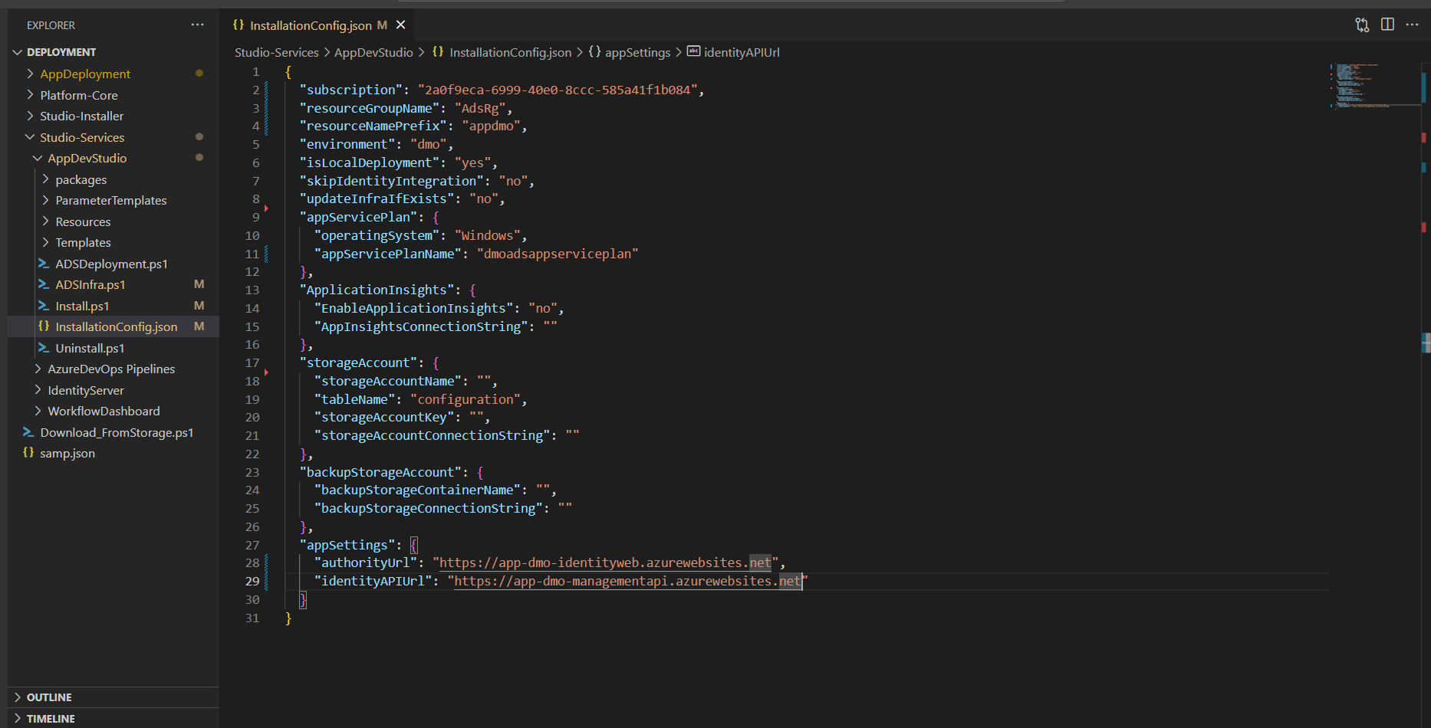Close the InstallationConfig.json tab
1431x728 pixels.
400,25
